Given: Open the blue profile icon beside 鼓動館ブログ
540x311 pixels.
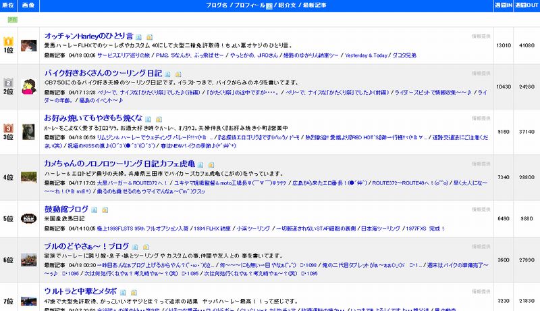Looking at the screenshot, I should click(94, 210).
